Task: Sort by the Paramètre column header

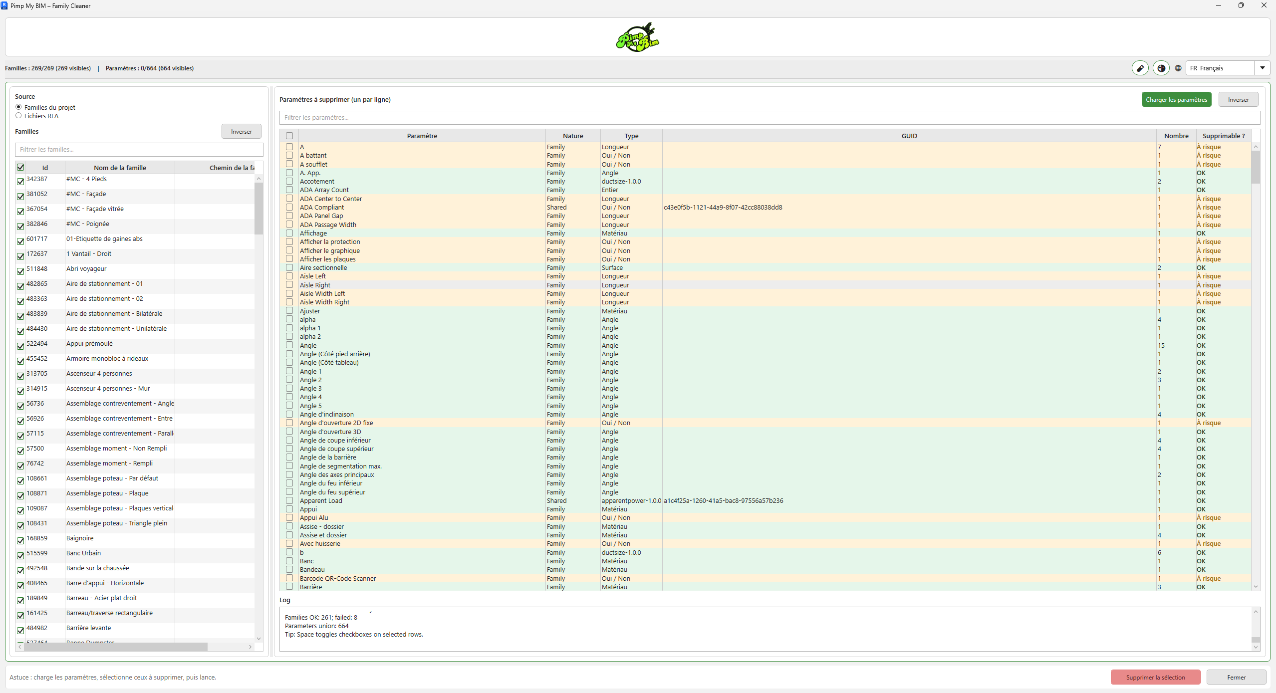Action: [x=422, y=136]
